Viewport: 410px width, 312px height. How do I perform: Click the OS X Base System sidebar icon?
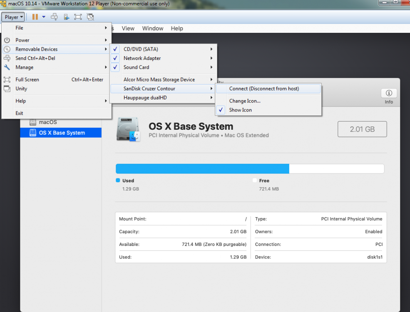pyautogui.click(x=33, y=133)
